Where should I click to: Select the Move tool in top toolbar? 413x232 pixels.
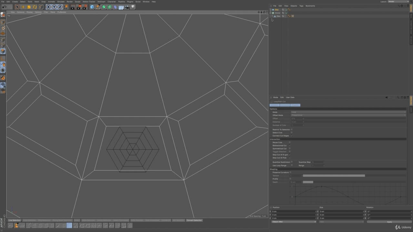23,7
